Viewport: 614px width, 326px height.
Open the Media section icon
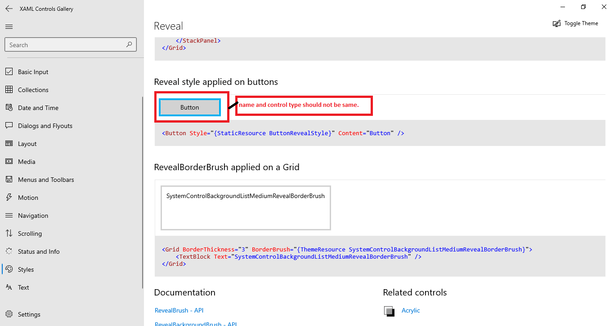pyautogui.click(x=9, y=161)
